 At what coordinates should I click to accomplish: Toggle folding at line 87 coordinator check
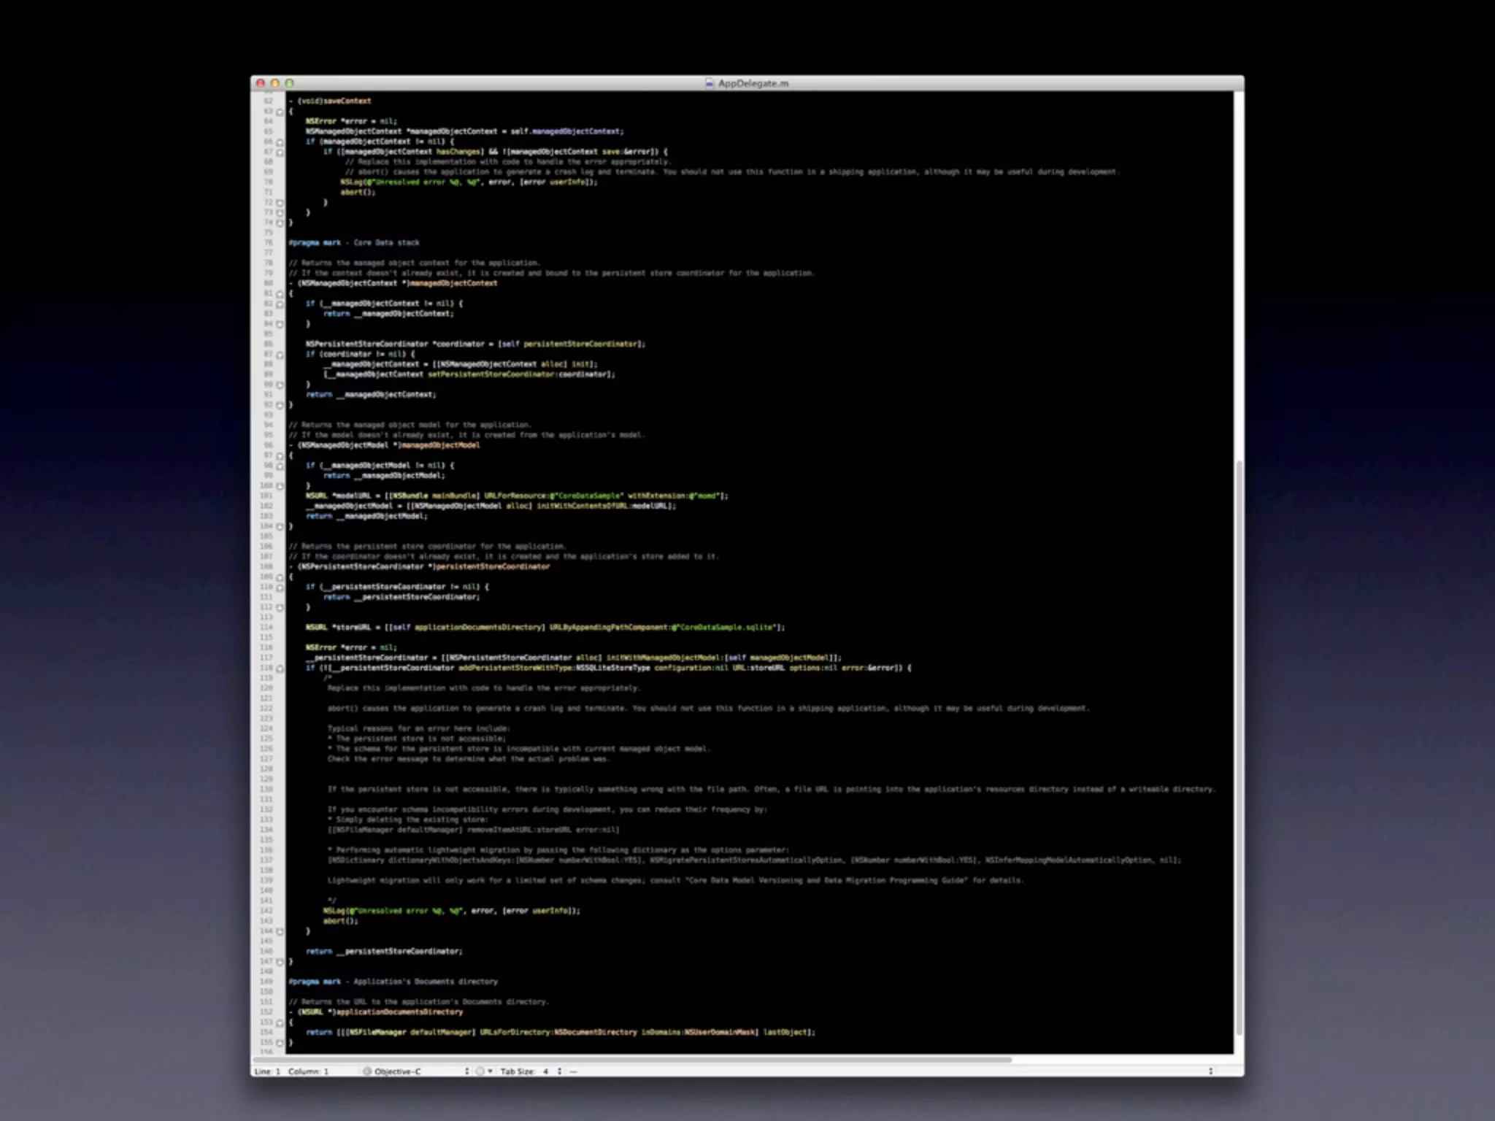coord(280,355)
